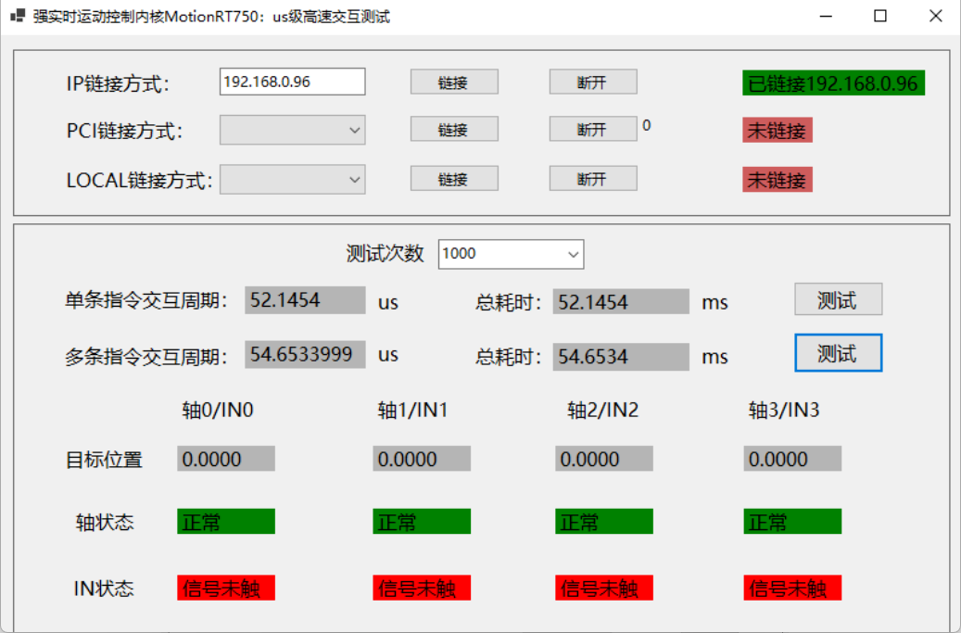This screenshot has height=633, width=961.
Task: Click 轴状态 正常 indicator for 轴3
Action: coord(792,522)
